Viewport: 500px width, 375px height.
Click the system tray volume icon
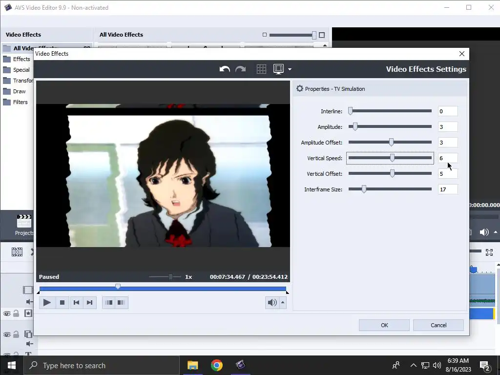(x=437, y=365)
